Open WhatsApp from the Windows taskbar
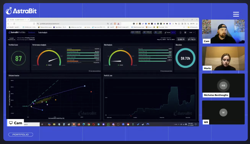 point(108,124)
